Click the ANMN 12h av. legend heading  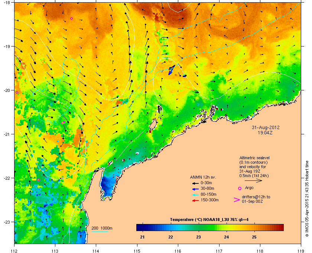pos(203,177)
